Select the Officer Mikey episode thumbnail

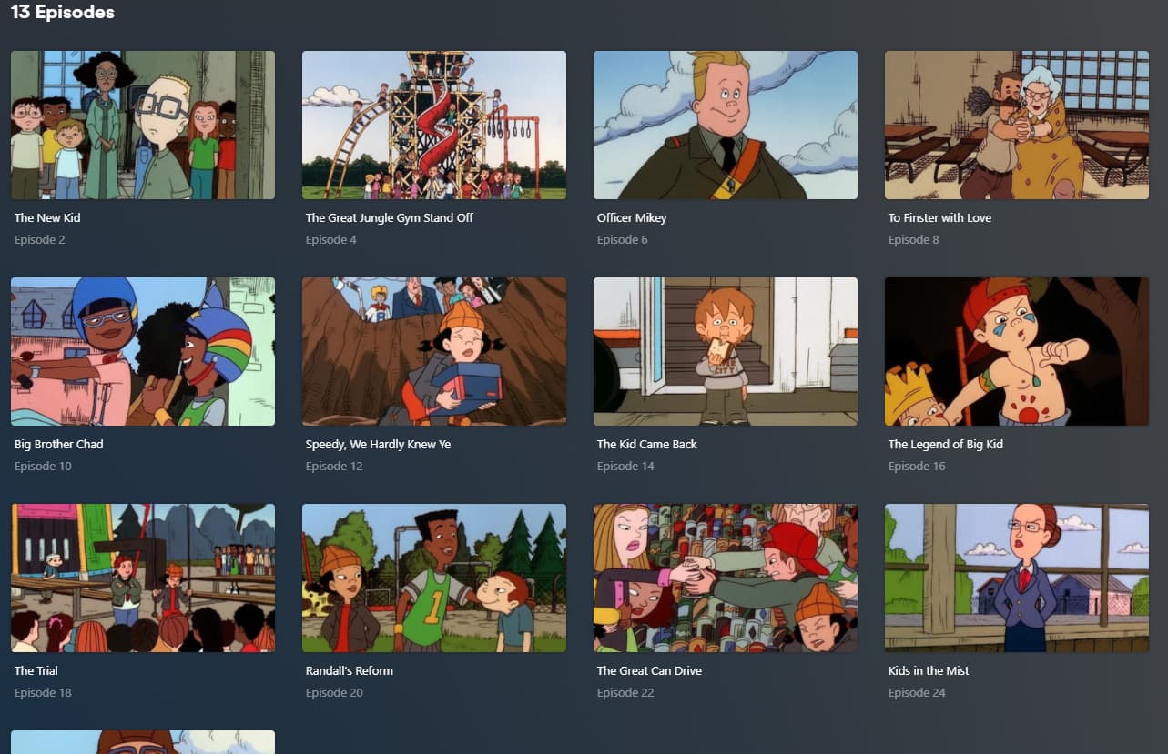click(x=726, y=125)
